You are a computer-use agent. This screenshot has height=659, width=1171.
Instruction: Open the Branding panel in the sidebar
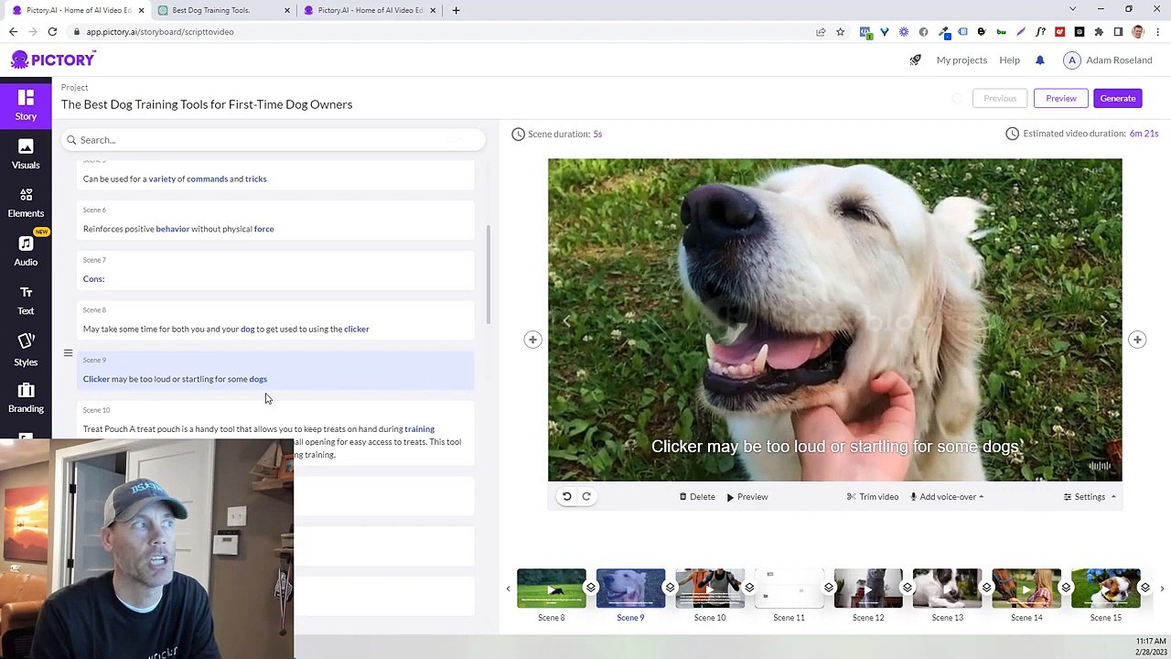click(26, 397)
